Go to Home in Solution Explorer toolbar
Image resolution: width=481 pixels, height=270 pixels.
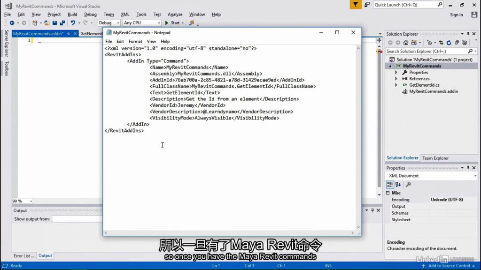(406, 43)
